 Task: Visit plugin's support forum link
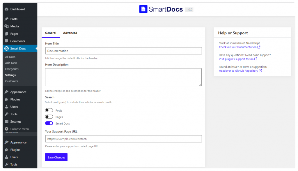[x=238, y=59]
